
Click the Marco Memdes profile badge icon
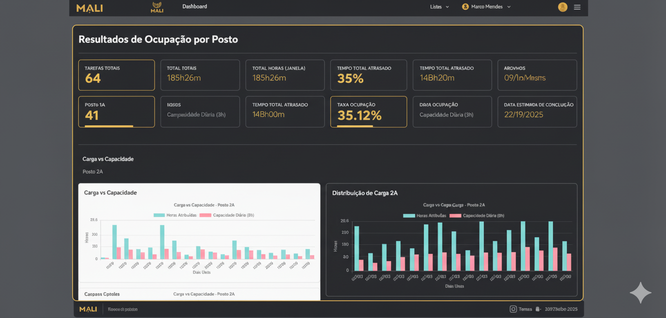466,7
